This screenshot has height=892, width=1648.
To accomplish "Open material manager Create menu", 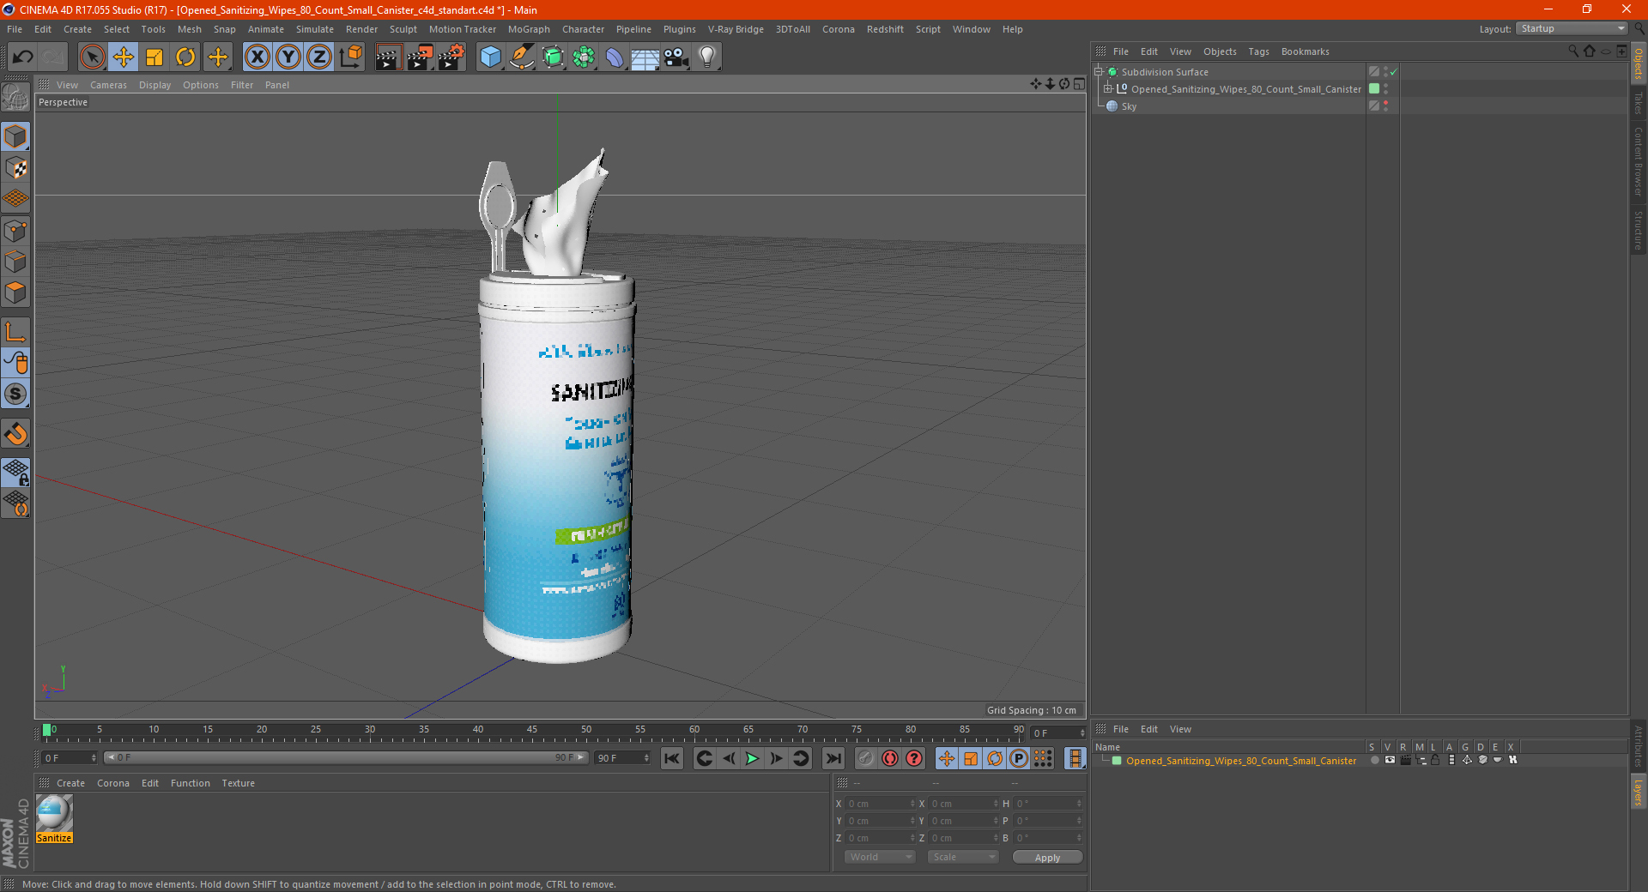I will [x=70, y=783].
